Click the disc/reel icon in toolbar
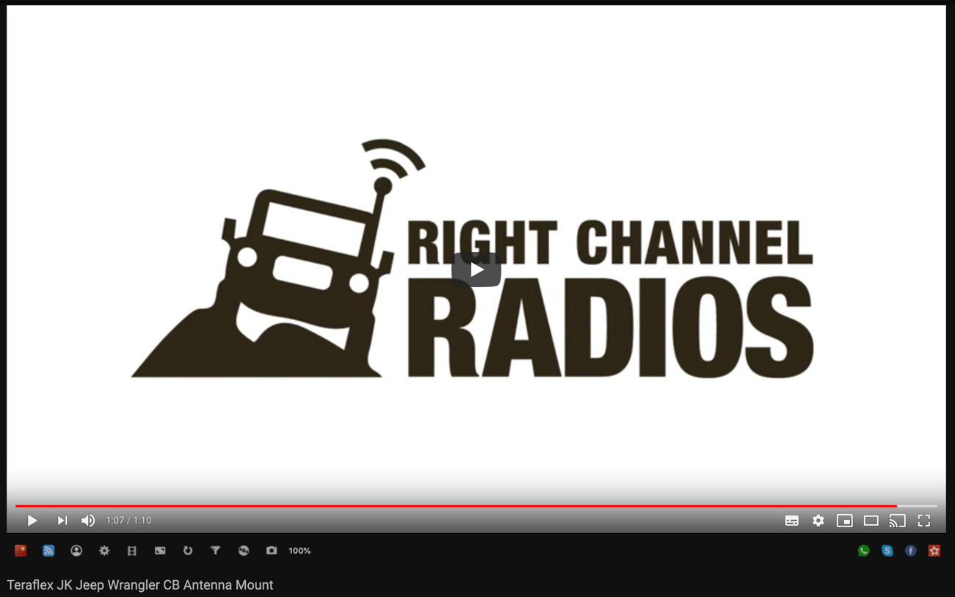 [x=244, y=551]
